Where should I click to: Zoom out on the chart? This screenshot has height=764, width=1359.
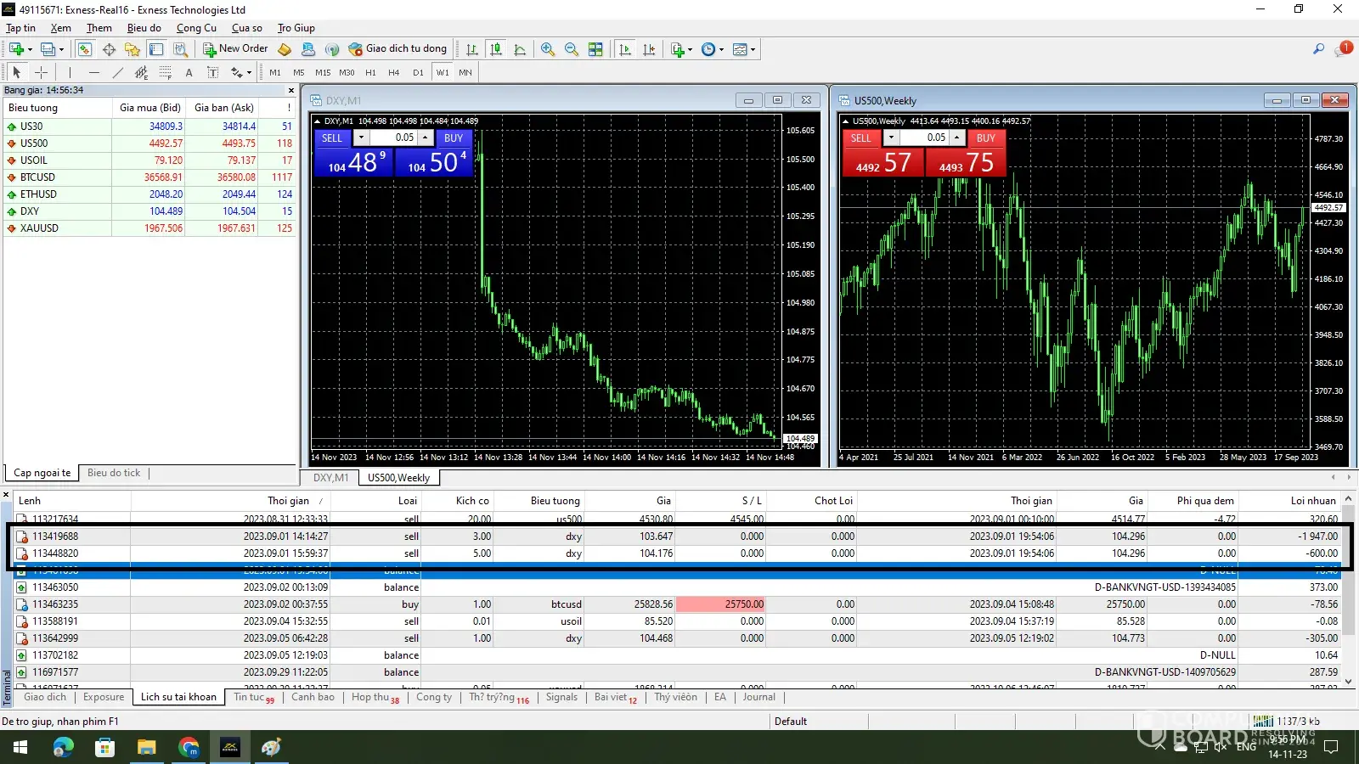click(x=572, y=49)
